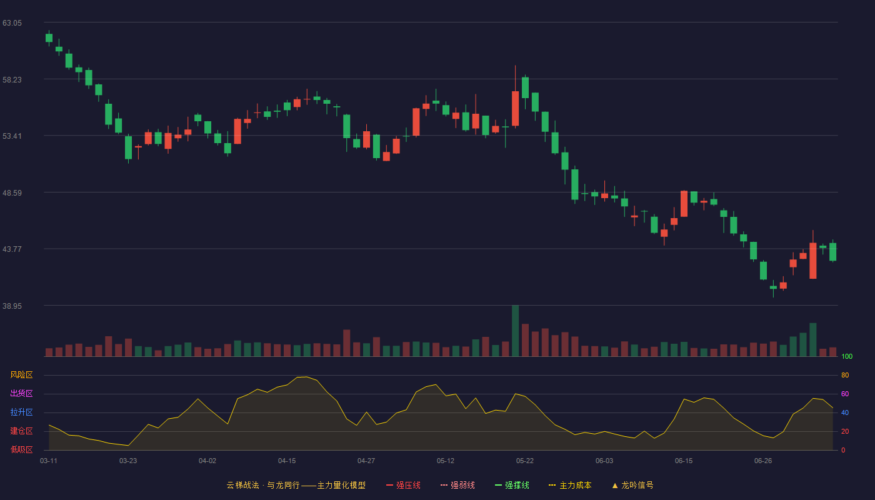The height and width of the screenshot is (500, 875).
Task: Click the 风险区 zone label
Action: pyautogui.click(x=21, y=375)
